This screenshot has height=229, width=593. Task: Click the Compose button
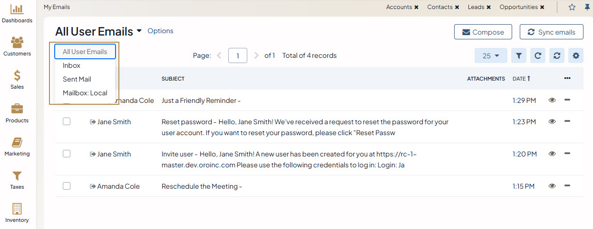pos(483,32)
